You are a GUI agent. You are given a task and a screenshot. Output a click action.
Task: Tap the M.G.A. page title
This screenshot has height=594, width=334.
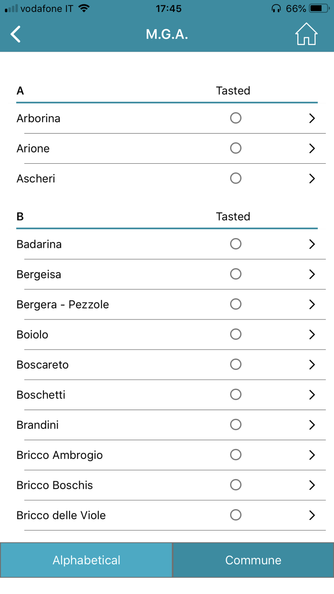[x=167, y=34]
